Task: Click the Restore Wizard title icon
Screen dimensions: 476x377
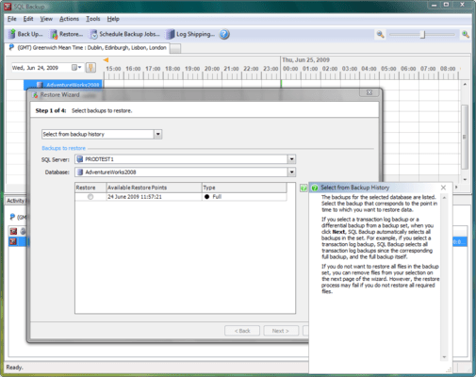Action: pos(35,95)
